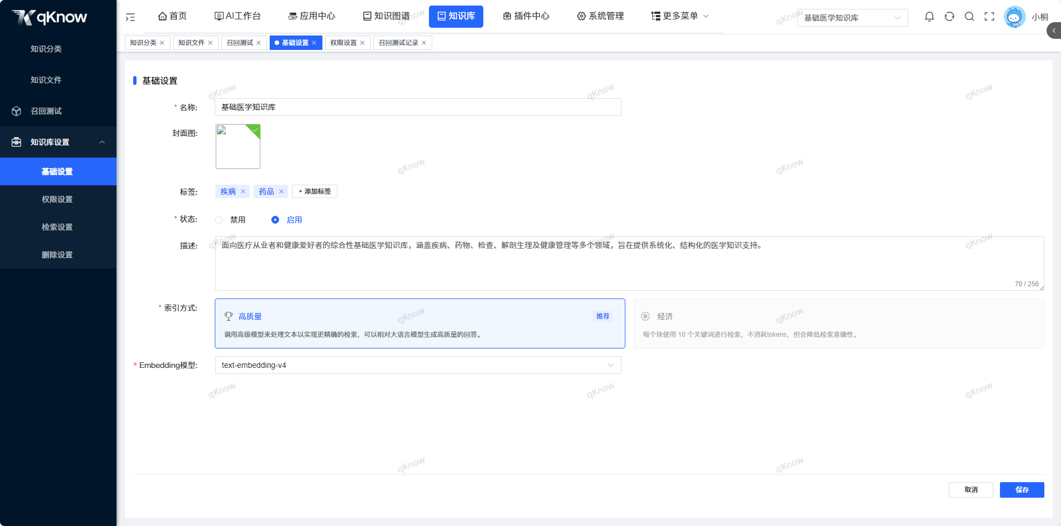Close the 召回测试记录 tab
The width and height of the screenshot is (1061, 526).
tap(424, 43)
